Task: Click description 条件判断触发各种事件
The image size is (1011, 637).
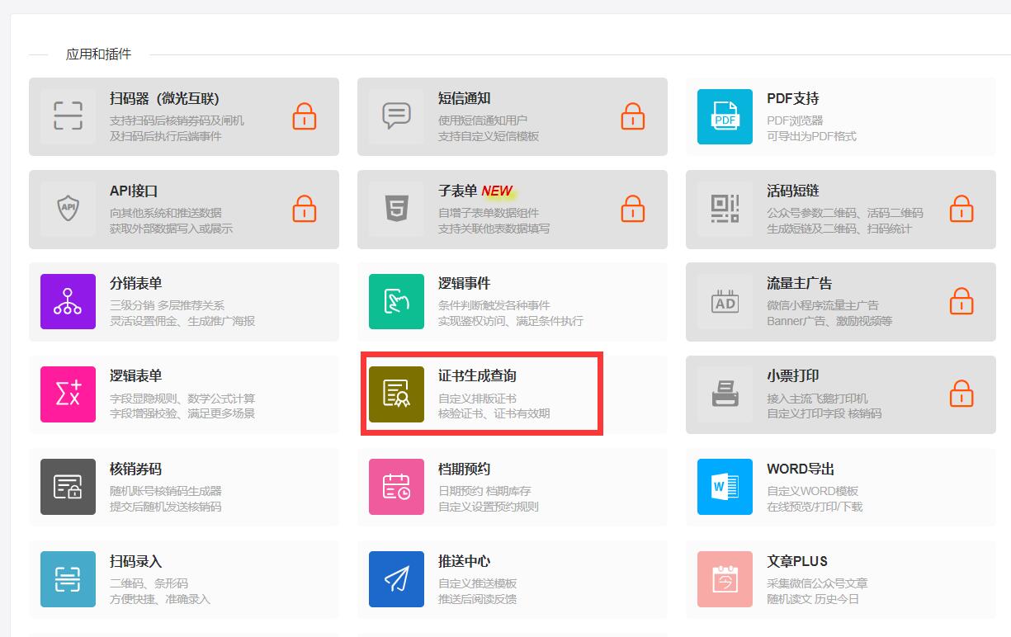Action: click(x=494, y=305)
